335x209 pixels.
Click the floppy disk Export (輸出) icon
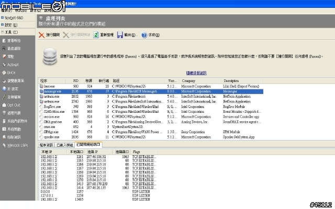[120, 35]
